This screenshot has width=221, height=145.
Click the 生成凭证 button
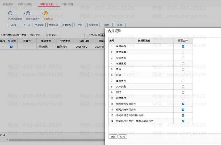(x=40, y=25)
